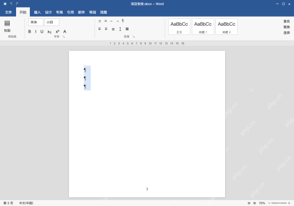Open the Font (字体) dialog launcher
Image resolution: width=294 pixels, height=206 pixels.
click(64, 37)
